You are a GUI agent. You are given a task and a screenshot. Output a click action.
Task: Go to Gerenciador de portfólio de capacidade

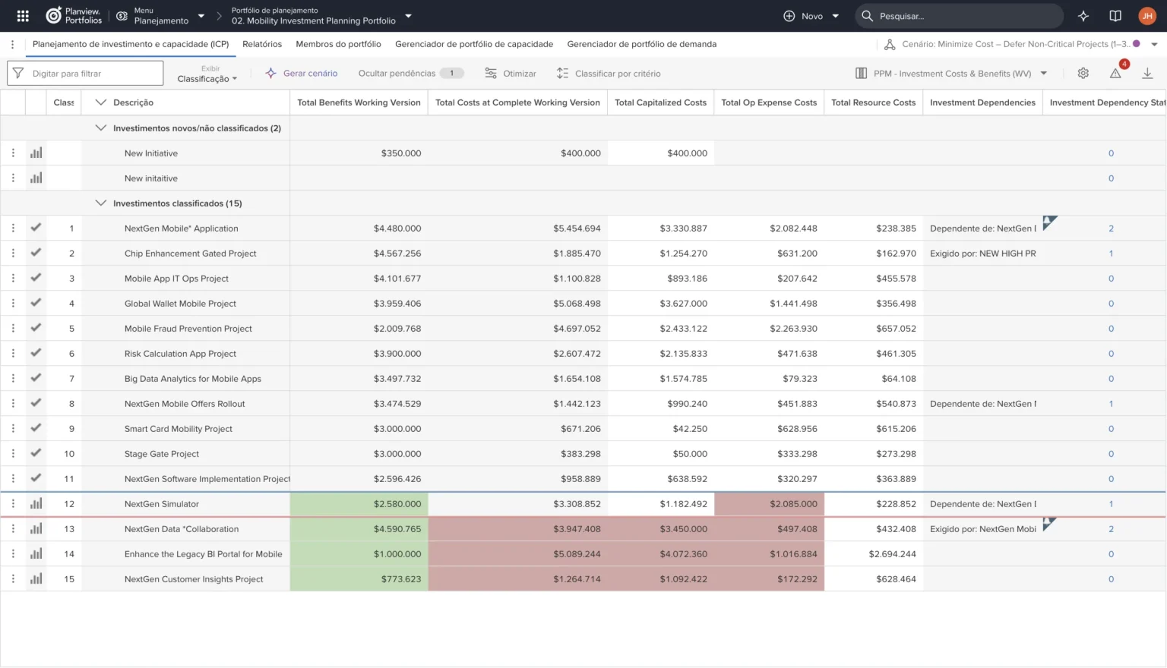coord(474,44)
